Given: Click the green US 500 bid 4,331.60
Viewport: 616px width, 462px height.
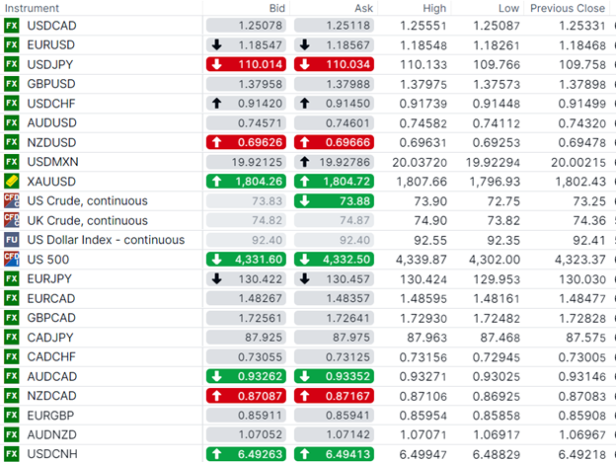Looking at the screenshot, I should [x=247, y=259].
